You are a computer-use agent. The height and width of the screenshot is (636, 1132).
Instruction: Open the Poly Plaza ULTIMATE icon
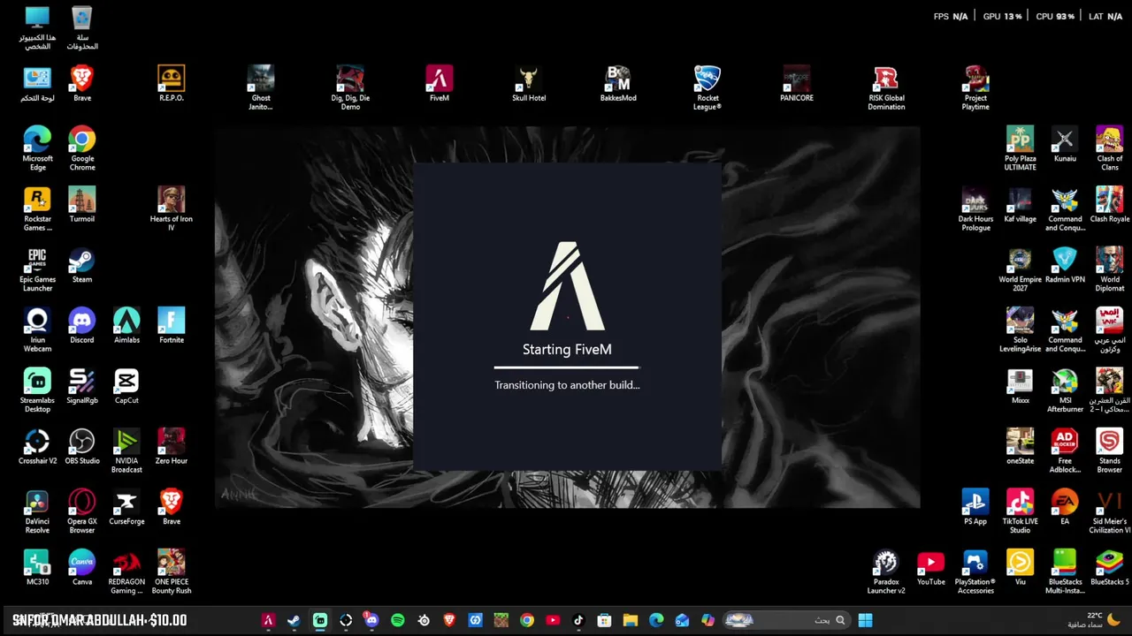(1020, 148)
